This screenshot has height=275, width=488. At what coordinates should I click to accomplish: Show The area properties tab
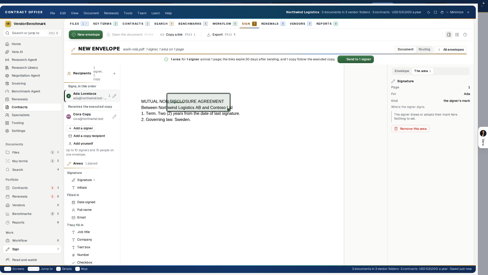pyautogui.click(x=422, y=71)
